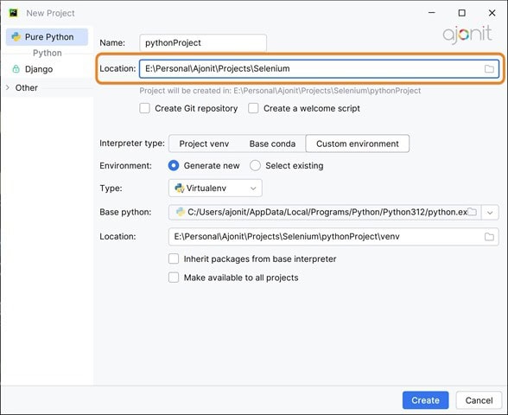
Task: Switch interpreter type to Project venv
Action: click(204, 144)
